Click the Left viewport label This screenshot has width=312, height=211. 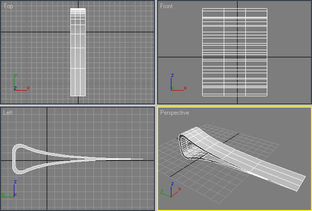[8, 113]
